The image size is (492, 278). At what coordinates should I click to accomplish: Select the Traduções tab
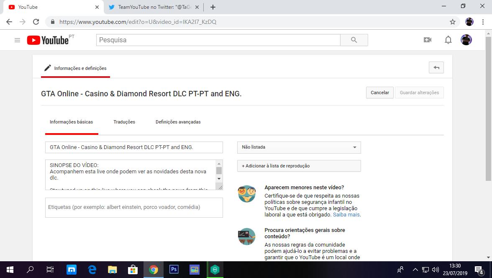(124, 122)
